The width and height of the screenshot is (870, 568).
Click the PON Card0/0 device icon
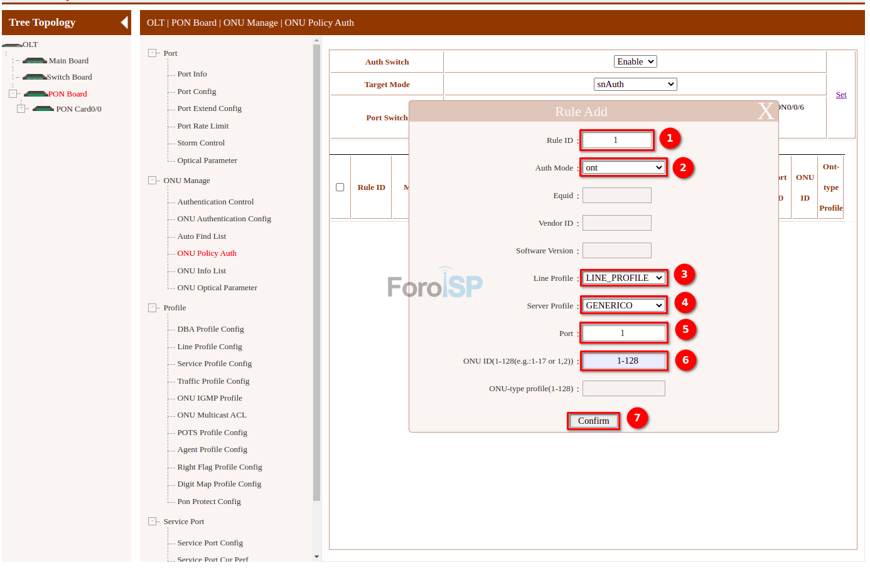pos(43,109)
